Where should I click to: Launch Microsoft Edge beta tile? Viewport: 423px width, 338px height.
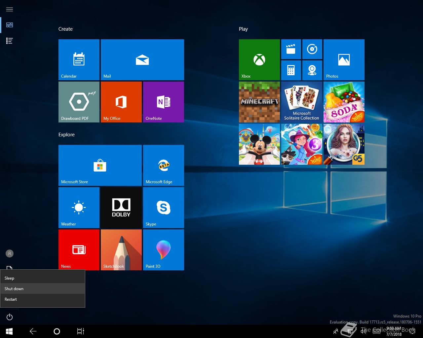pyautogui.click(x=164, y=165)
